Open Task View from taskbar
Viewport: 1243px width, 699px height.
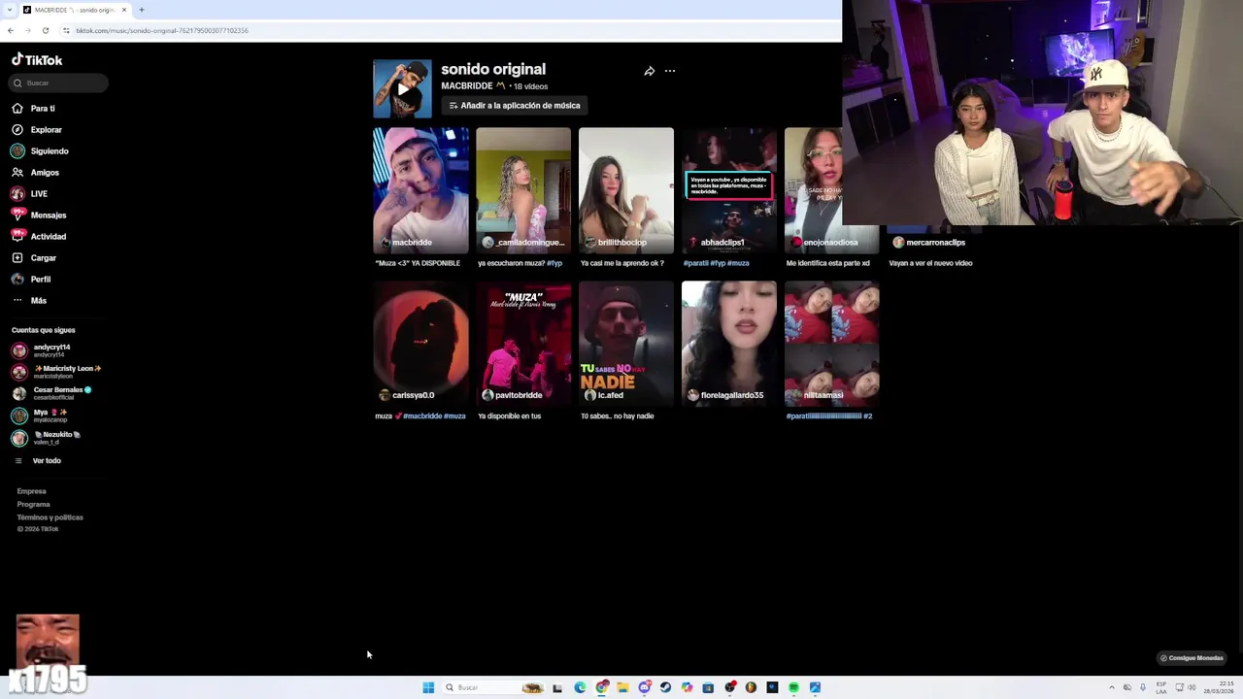(557, 687)
